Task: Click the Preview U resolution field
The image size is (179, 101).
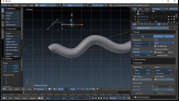Action: coord(142,43)
